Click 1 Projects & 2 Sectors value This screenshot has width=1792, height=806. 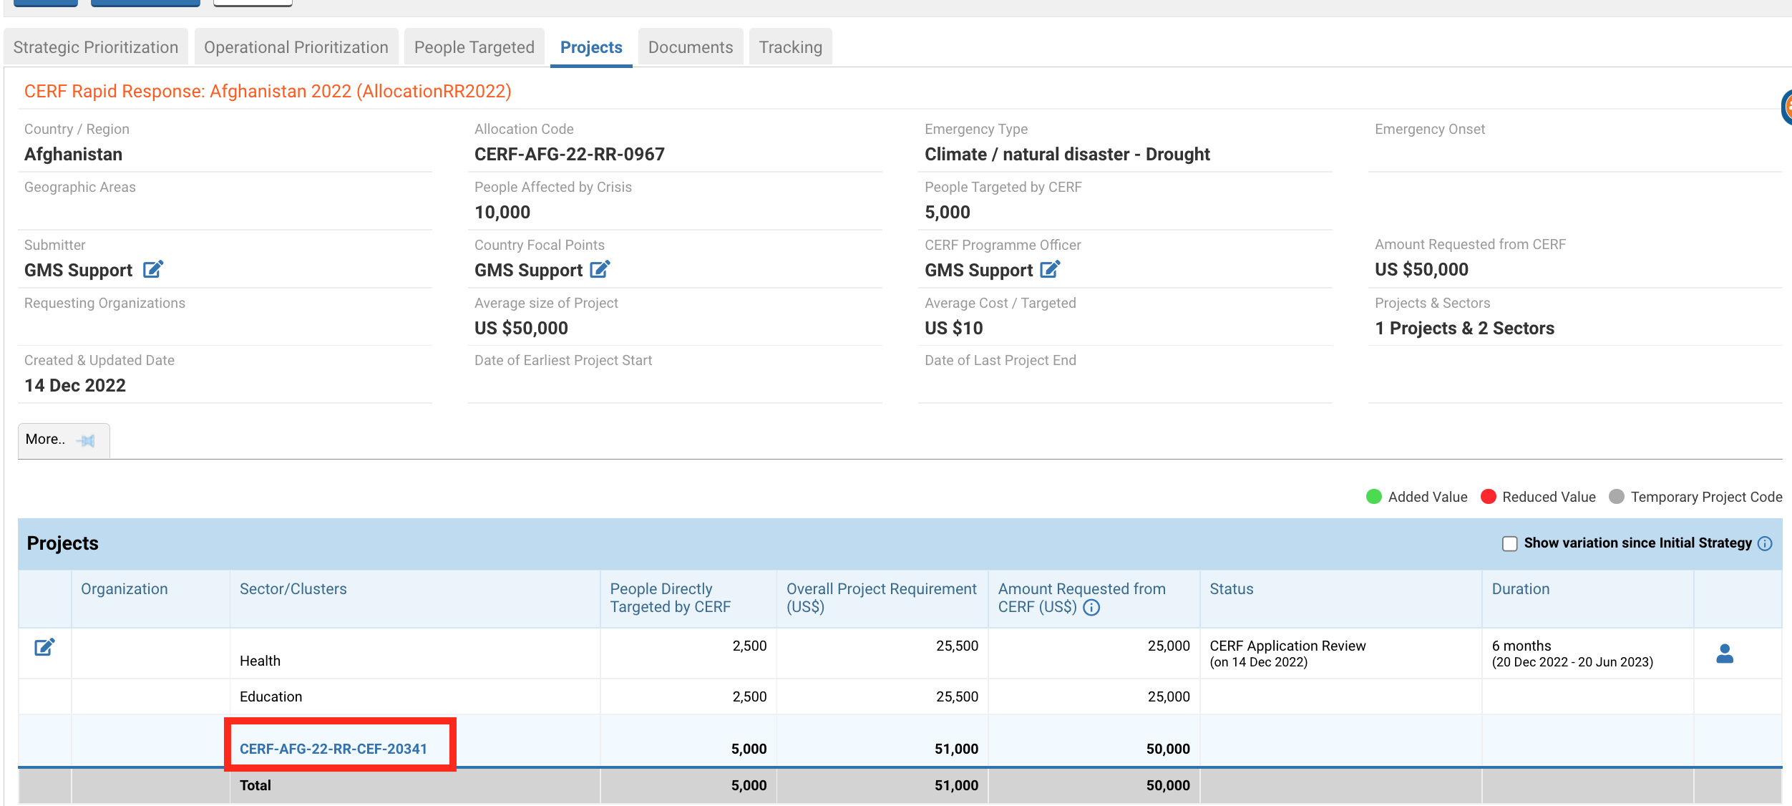click(1464, 329)
